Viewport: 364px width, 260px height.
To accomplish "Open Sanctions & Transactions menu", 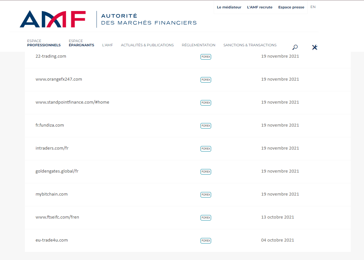I will (250, 45).
